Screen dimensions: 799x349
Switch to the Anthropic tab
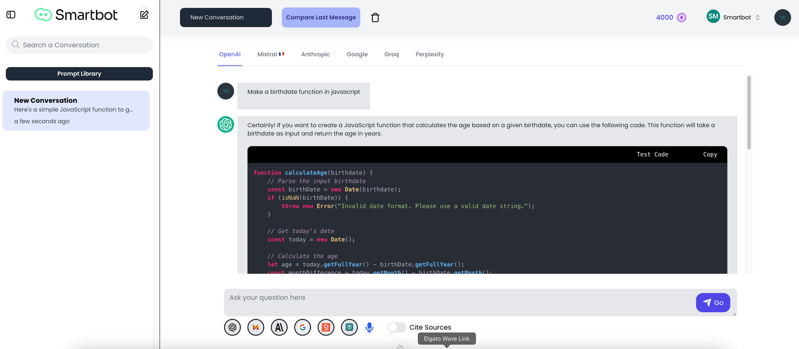[315, 54]
